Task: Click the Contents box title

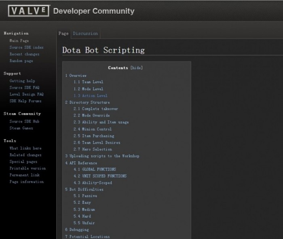Action: (118, 68)
